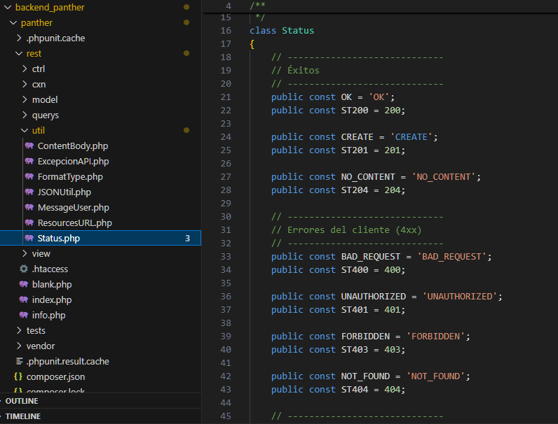Click composer.json braces icon
Image resolution: width=558 pixels, height=424 pixels.
(x=18, y=376)
